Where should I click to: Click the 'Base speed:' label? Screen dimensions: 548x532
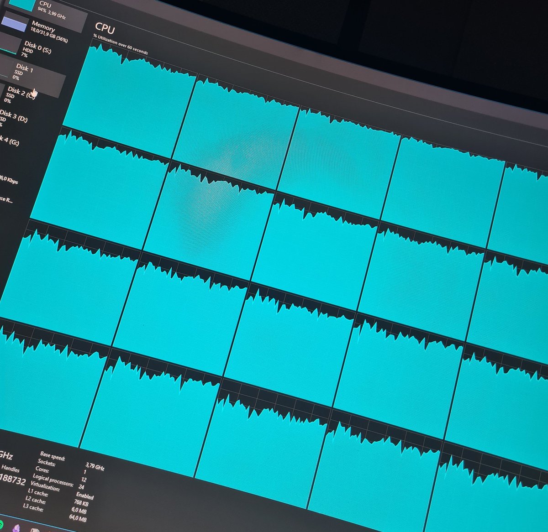point(53,456)
